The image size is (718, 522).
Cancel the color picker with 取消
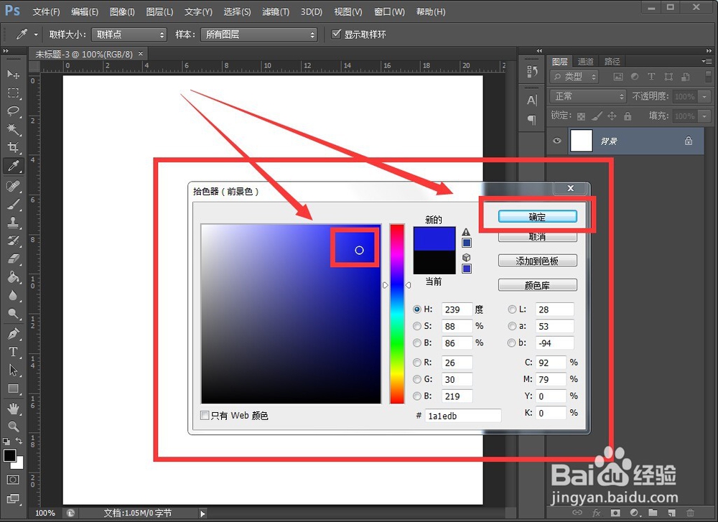(x=537, y=237)
